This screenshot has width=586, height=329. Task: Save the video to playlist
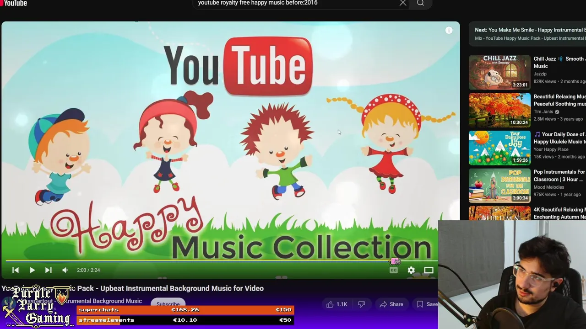coord(427,304)
